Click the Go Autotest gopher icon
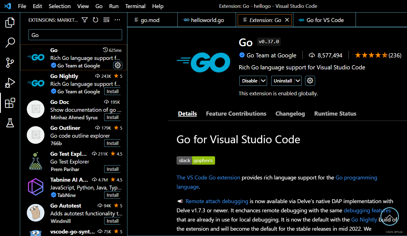407x236 pixels. (x=36, y=213)
